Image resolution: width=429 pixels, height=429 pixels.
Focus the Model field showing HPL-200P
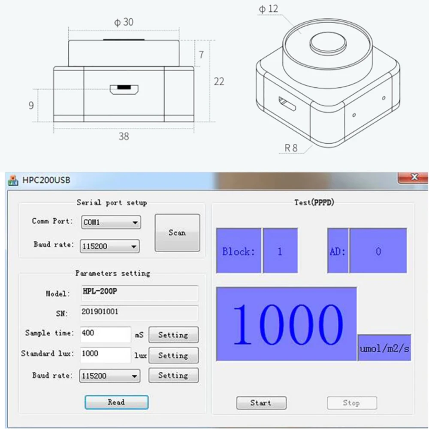click(x=139, y=293)
